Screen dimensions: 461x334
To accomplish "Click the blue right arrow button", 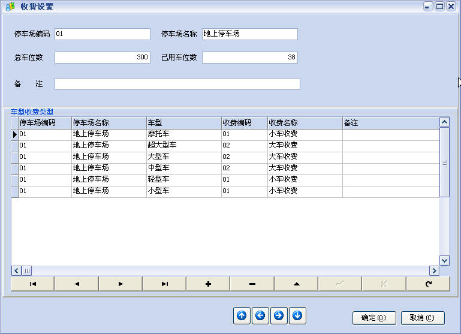I will tap(279, 315).
